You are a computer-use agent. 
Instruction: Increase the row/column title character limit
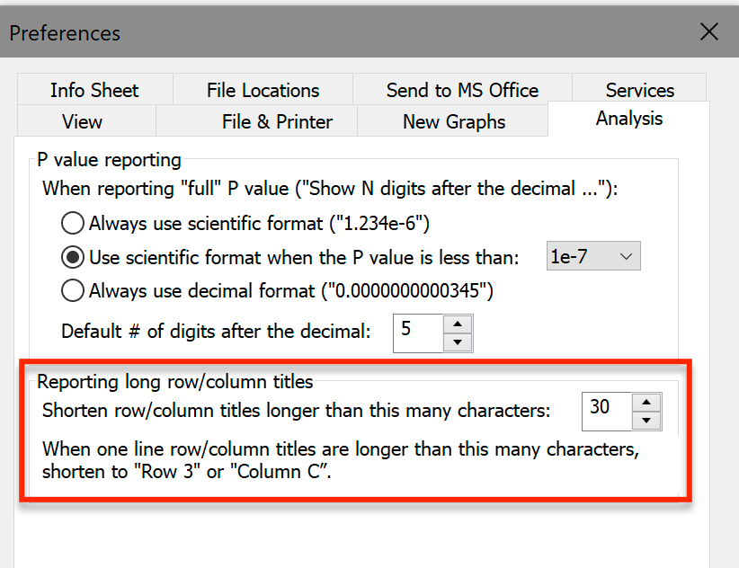point(646,402)
